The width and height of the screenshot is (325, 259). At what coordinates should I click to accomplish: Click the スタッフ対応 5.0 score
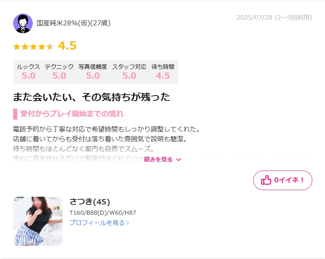[x=130, y=76]
